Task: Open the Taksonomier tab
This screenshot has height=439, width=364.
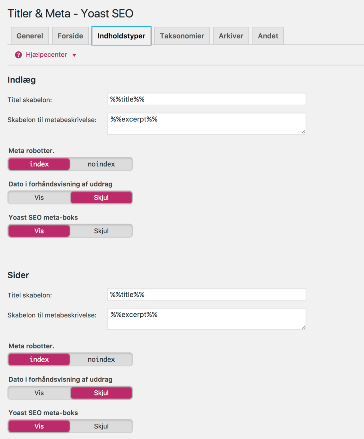Action: [x=182, y=35]
